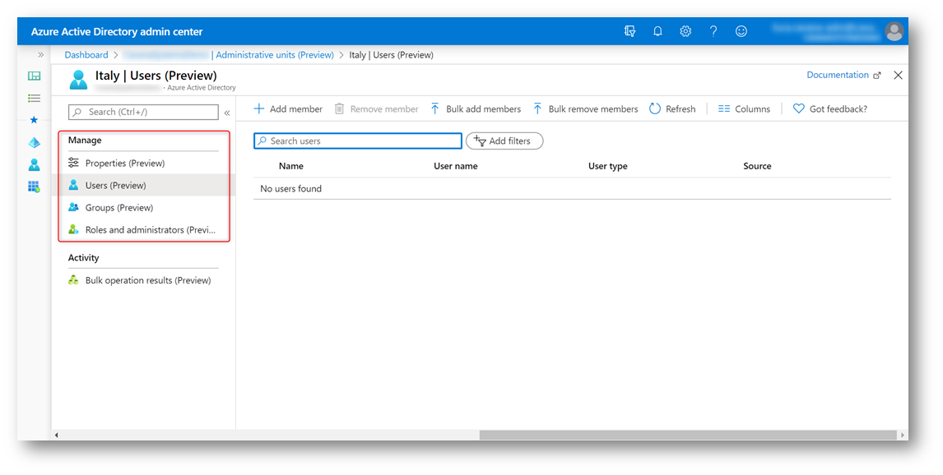Open Roles and administrators (Preview)
943x475 pixels.
[x=143, y=229]
